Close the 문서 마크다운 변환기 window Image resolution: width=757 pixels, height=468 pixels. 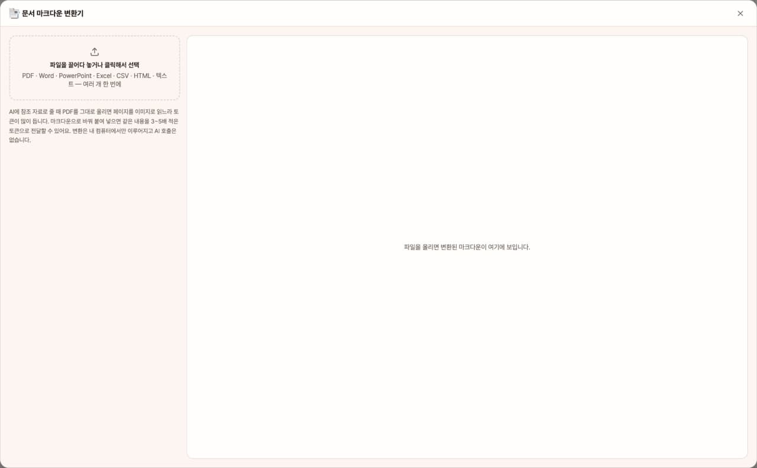[740, 13]
